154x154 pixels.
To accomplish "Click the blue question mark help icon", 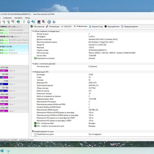I will (49, 22).
